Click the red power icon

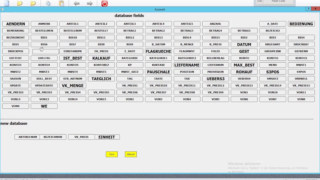coord(104,3)
